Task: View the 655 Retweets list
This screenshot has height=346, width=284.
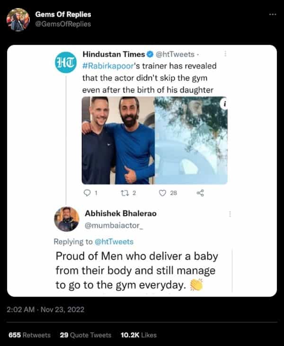Action: [x=29, y=335]
